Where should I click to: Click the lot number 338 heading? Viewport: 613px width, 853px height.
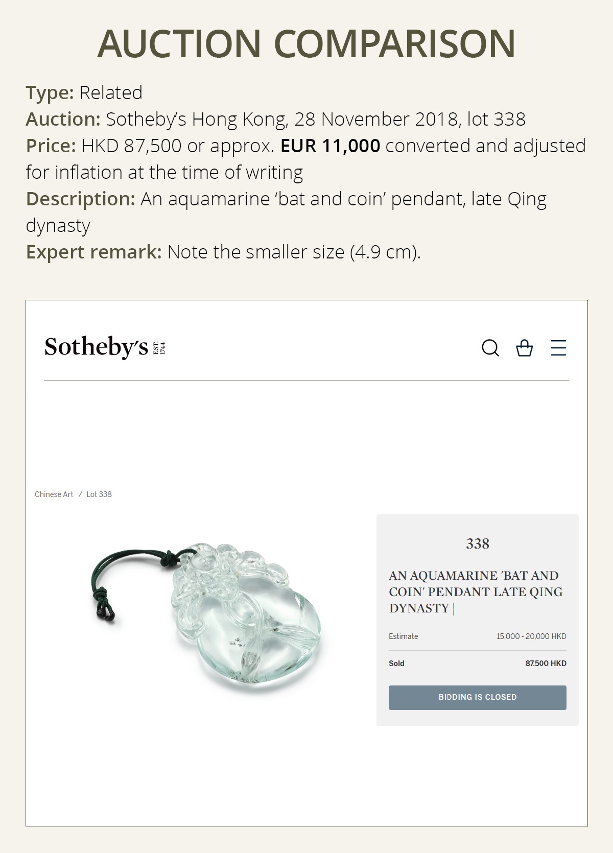(x=477, y=544)
